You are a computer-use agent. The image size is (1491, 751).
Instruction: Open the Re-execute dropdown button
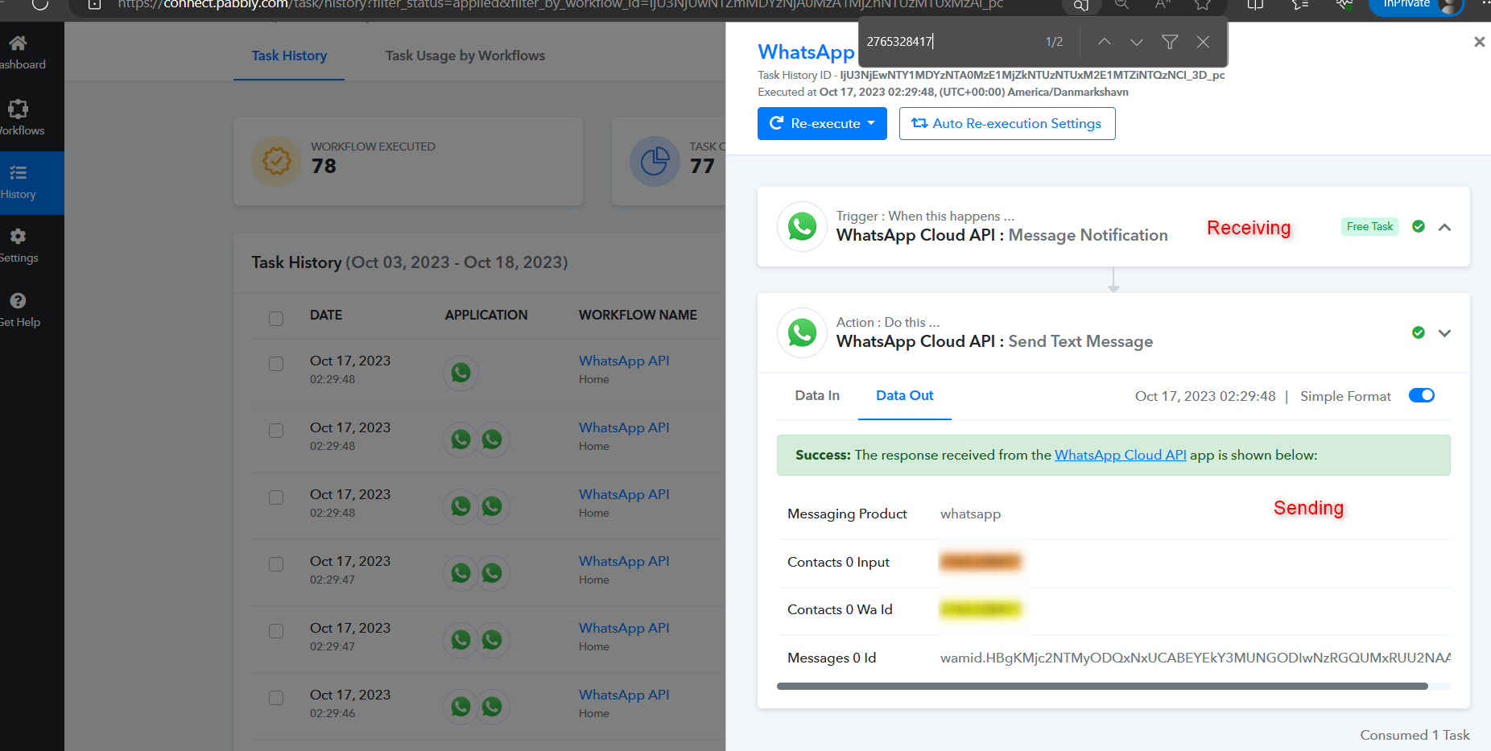click(x=822, y=124)
